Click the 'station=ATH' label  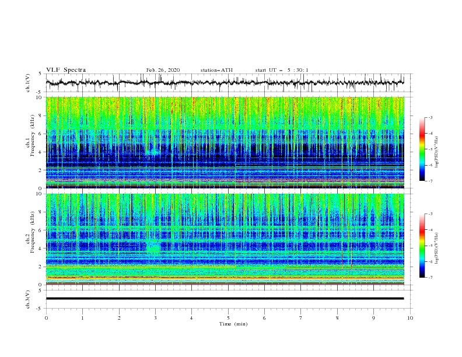click(216, 70)
